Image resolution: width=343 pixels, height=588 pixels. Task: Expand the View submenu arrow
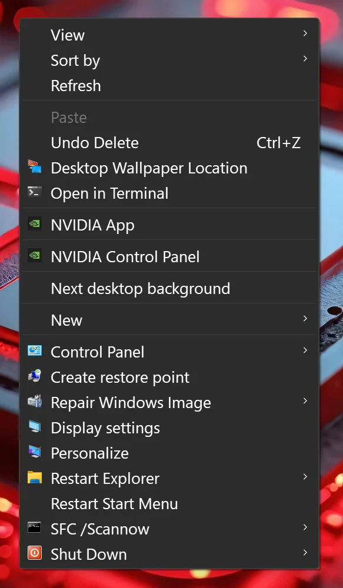tap(305, 34)
